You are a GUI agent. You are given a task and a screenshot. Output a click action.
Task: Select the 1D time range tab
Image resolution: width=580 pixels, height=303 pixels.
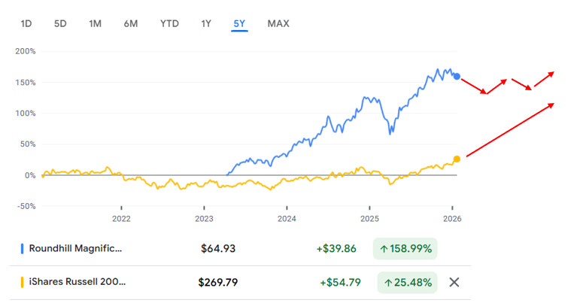pos(26,23)
